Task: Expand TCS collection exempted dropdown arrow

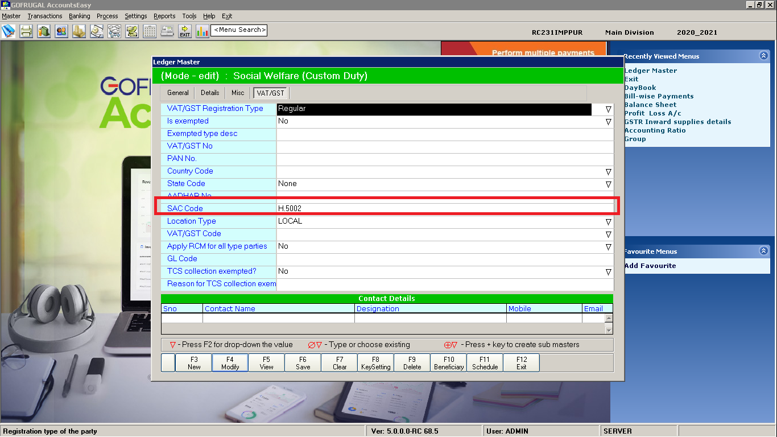Action: click(x=608, y=271)
